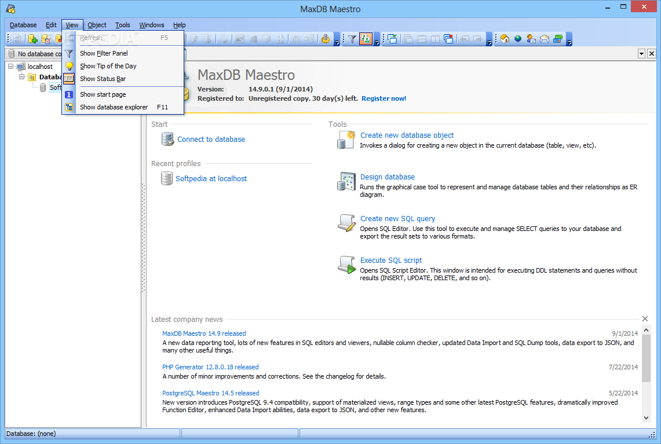Click the tile vertically windows icon

tap(436, 39)
